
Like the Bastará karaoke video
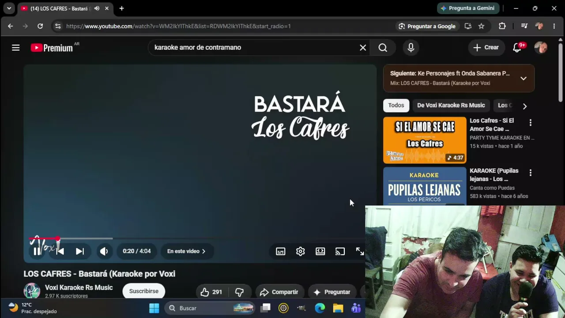(211, 292)
